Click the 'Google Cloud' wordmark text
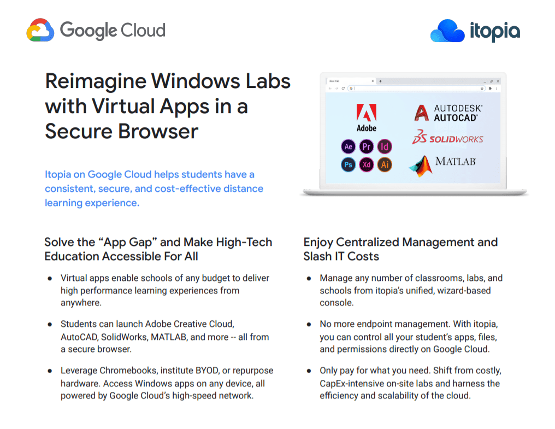The height and width of the screenshot is (429, 555). click(x=113, y=31)
